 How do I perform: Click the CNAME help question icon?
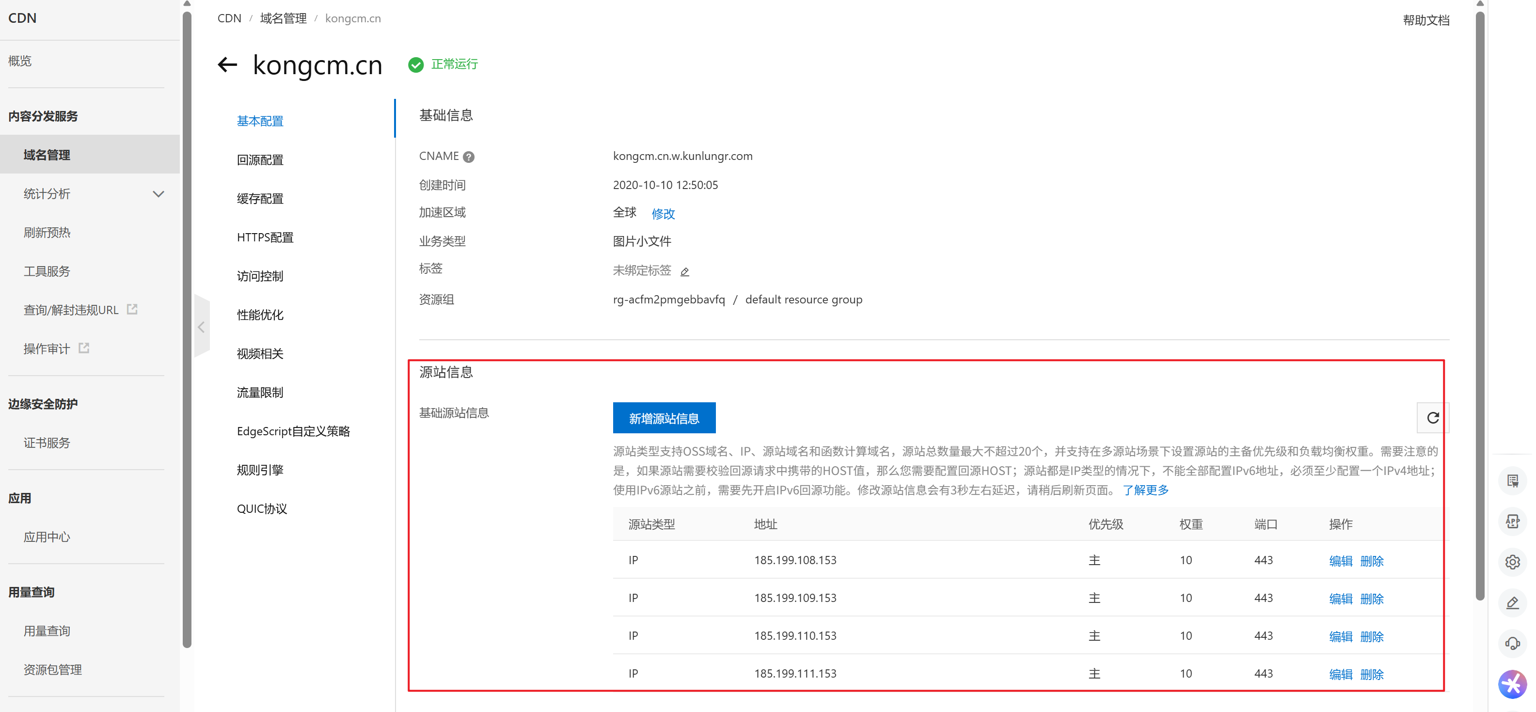point(469,157)
